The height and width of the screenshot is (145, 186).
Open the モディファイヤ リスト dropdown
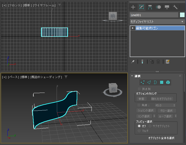pos(157,22)
